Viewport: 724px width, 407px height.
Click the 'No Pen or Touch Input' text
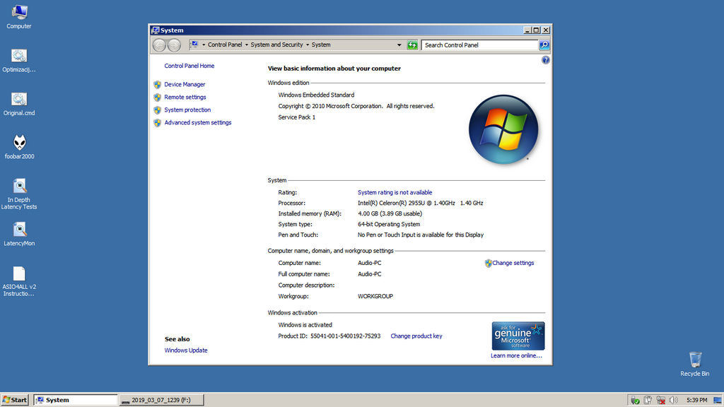tap(421, 235)
